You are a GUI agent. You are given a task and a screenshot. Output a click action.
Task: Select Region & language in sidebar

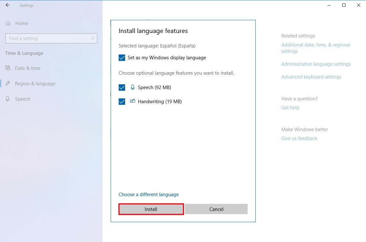(x=35, y=83)
